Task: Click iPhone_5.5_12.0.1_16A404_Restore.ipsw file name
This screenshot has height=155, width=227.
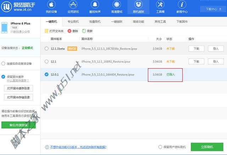Action: click(x=108, y=75)
